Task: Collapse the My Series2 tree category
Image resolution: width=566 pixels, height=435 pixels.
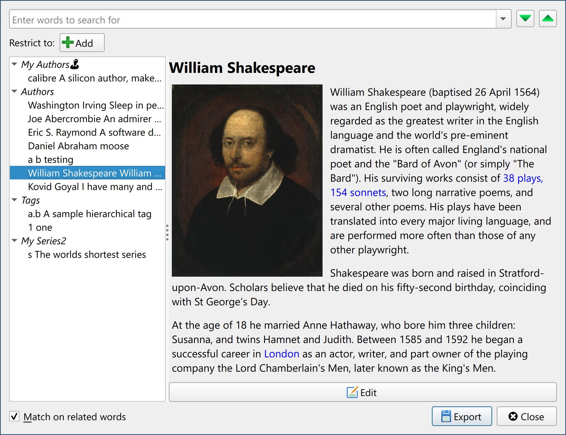Action: coord(15,240)
